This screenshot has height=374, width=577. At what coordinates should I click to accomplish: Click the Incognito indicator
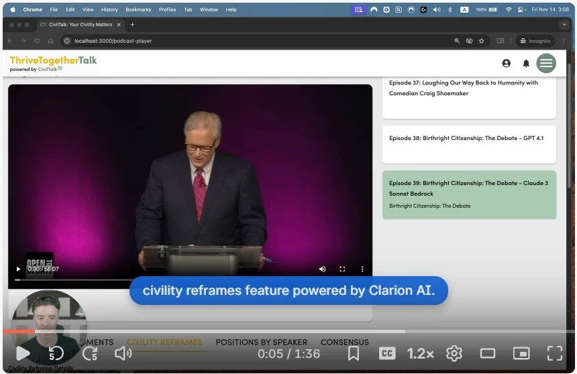click(x=535, y=41)
